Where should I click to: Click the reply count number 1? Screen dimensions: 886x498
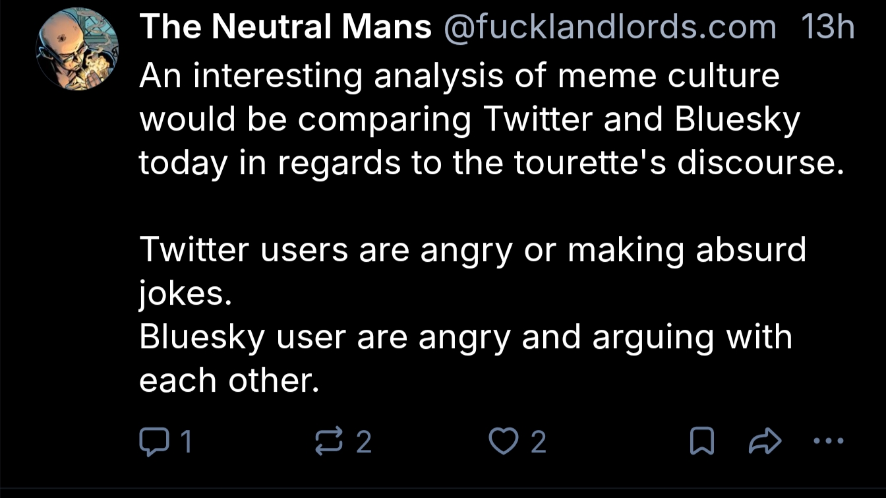186,441
